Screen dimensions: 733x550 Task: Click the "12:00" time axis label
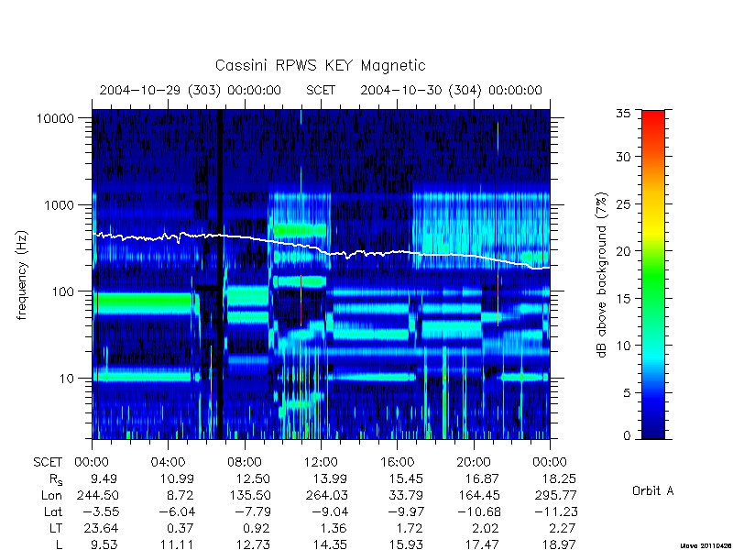click(x=321, y=463)
